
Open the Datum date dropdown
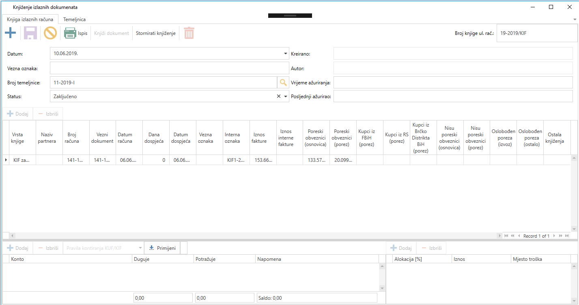(x=285, y=54)
